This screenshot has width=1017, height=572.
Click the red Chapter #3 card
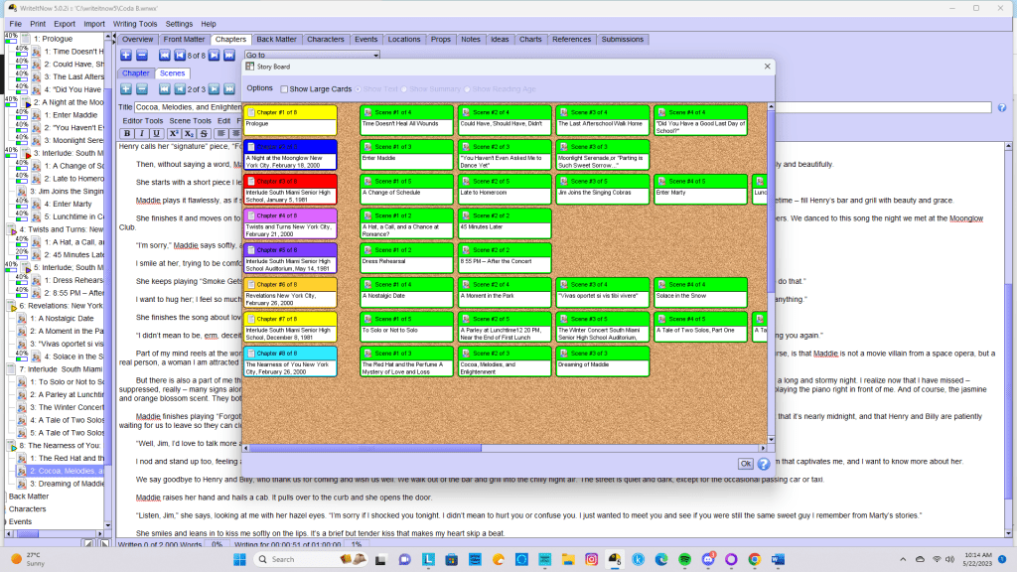[x=290, y=187]
